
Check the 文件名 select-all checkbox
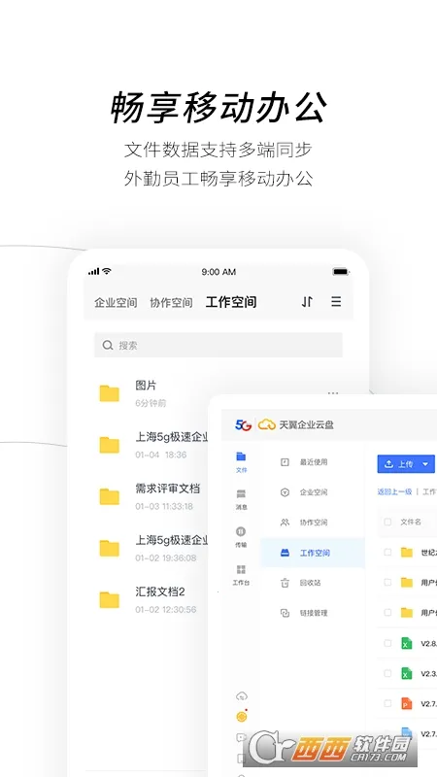(387, 522)
